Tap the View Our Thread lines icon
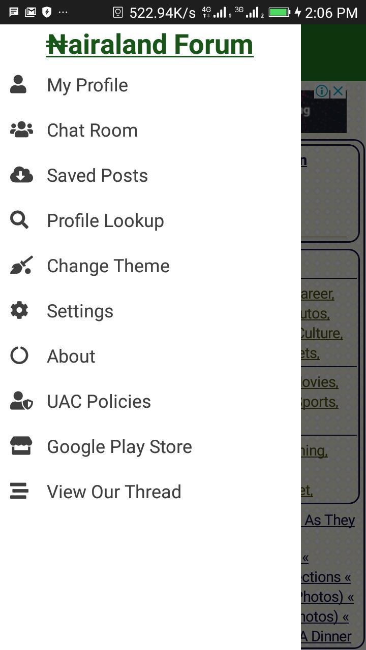The width and height of the screenshot is (366, 650). [19, 491]
